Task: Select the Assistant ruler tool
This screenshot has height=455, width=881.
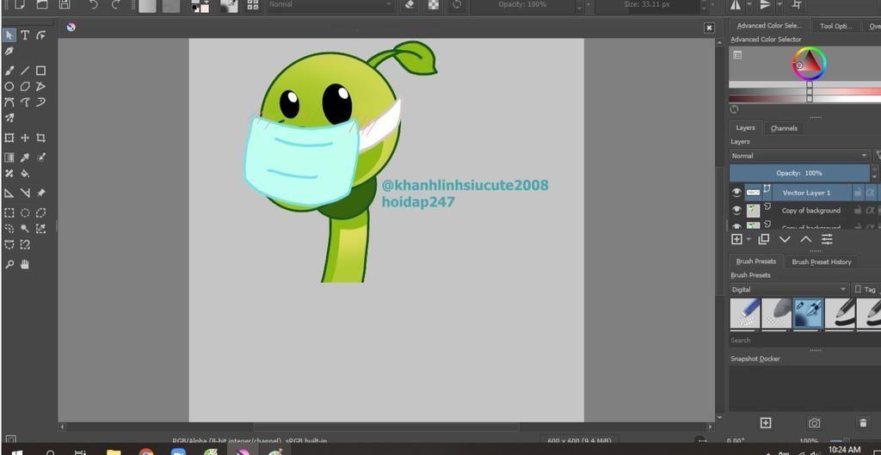Action: (x=9, y=193)
